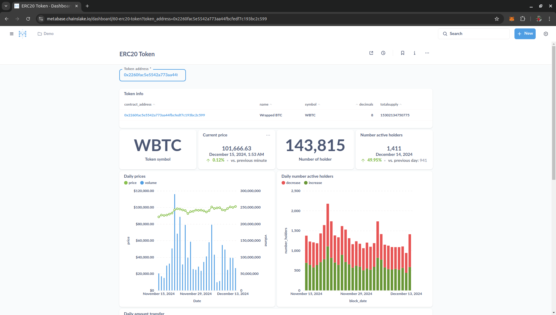Click the Metabase logo icon
Viewport: 556px width, 315px height.
22,34
